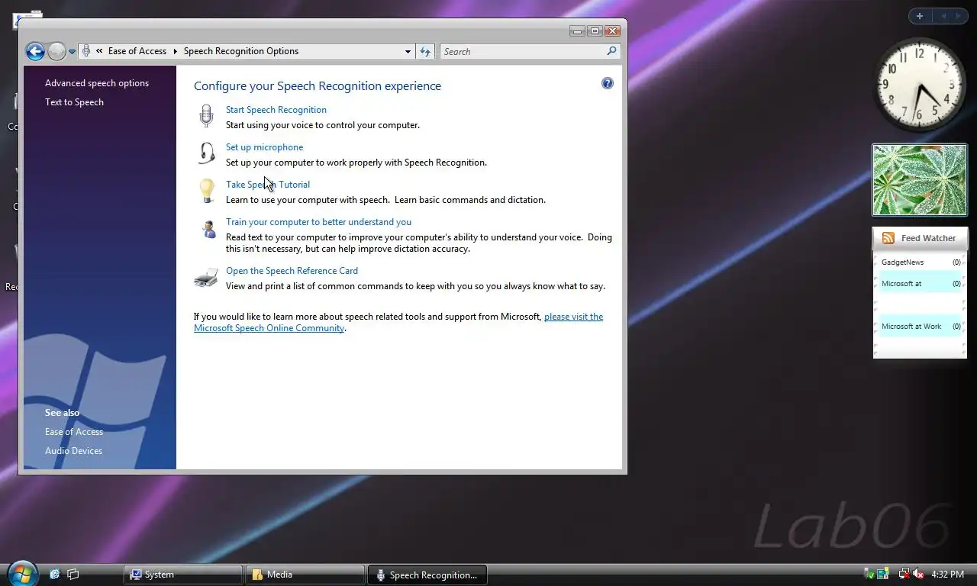The image size is (977, 586).
Task: Click the muted volume tray icon
Action: pyautogui.click(x=918, y=574)
